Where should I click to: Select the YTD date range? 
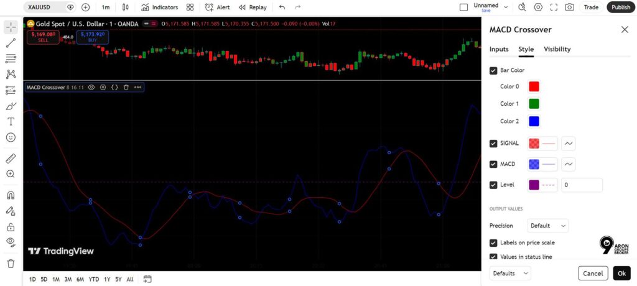[94, 279]
